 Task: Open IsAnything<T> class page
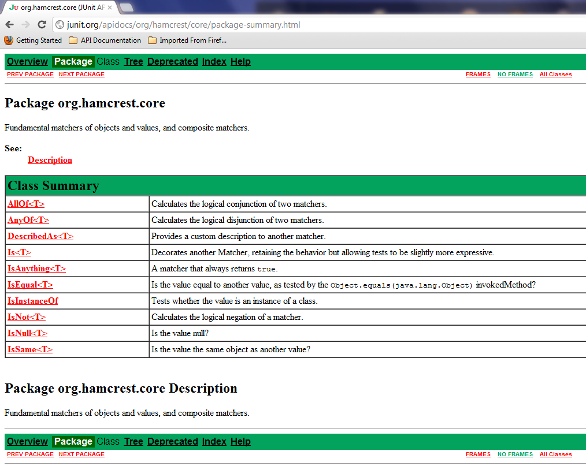click(x=36, y=269)
